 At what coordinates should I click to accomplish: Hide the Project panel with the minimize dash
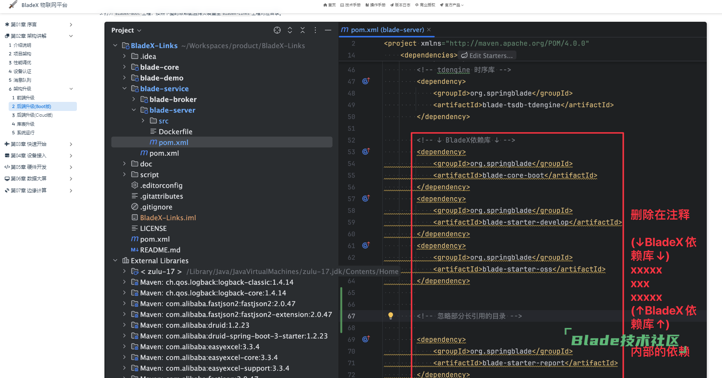click(328, 30)
